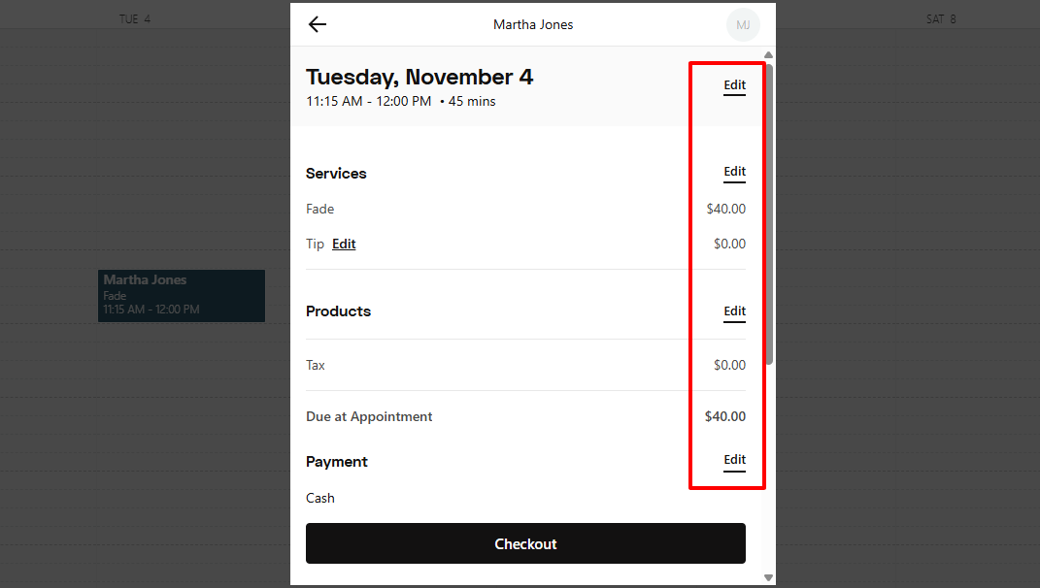Click the scrollbar up arrow
Image resolution: width=1040 pixels, height=588 pixels.
pos(768,55)
